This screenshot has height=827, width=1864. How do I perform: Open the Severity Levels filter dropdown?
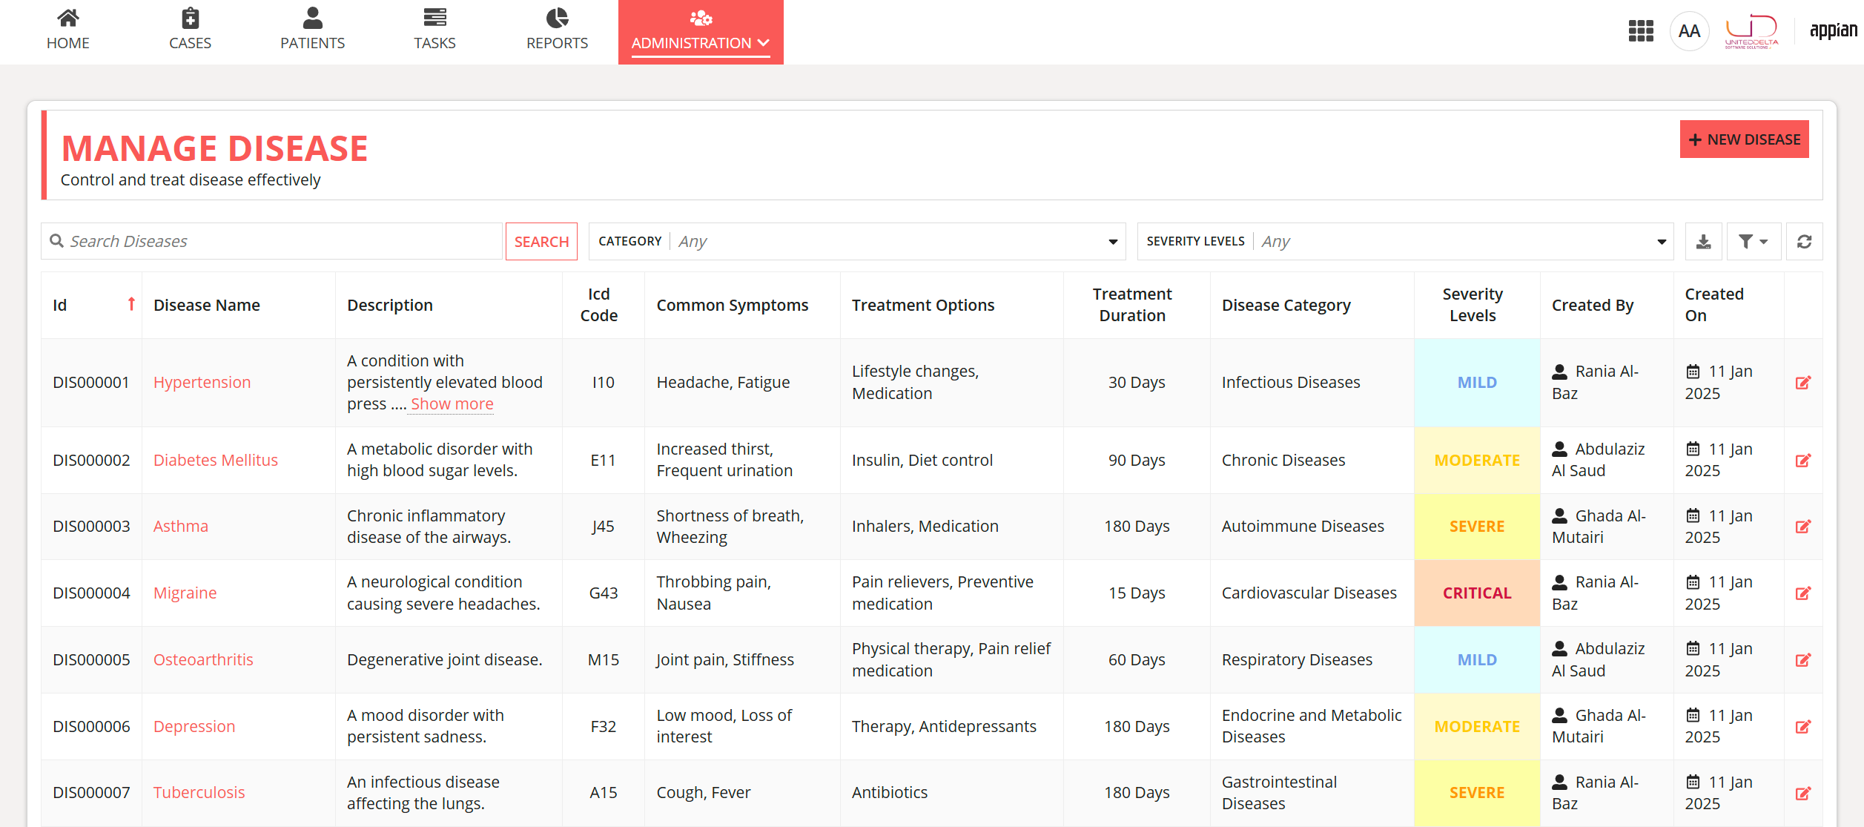[x=1406, y=242]
